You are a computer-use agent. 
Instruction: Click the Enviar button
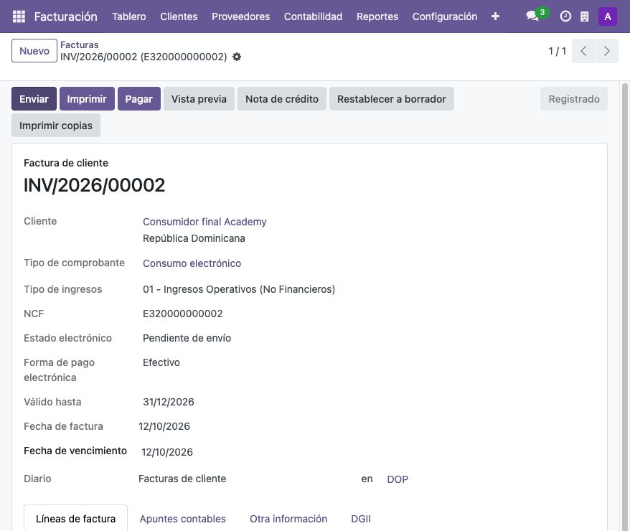pyautogui.click(x=34, y=99)
